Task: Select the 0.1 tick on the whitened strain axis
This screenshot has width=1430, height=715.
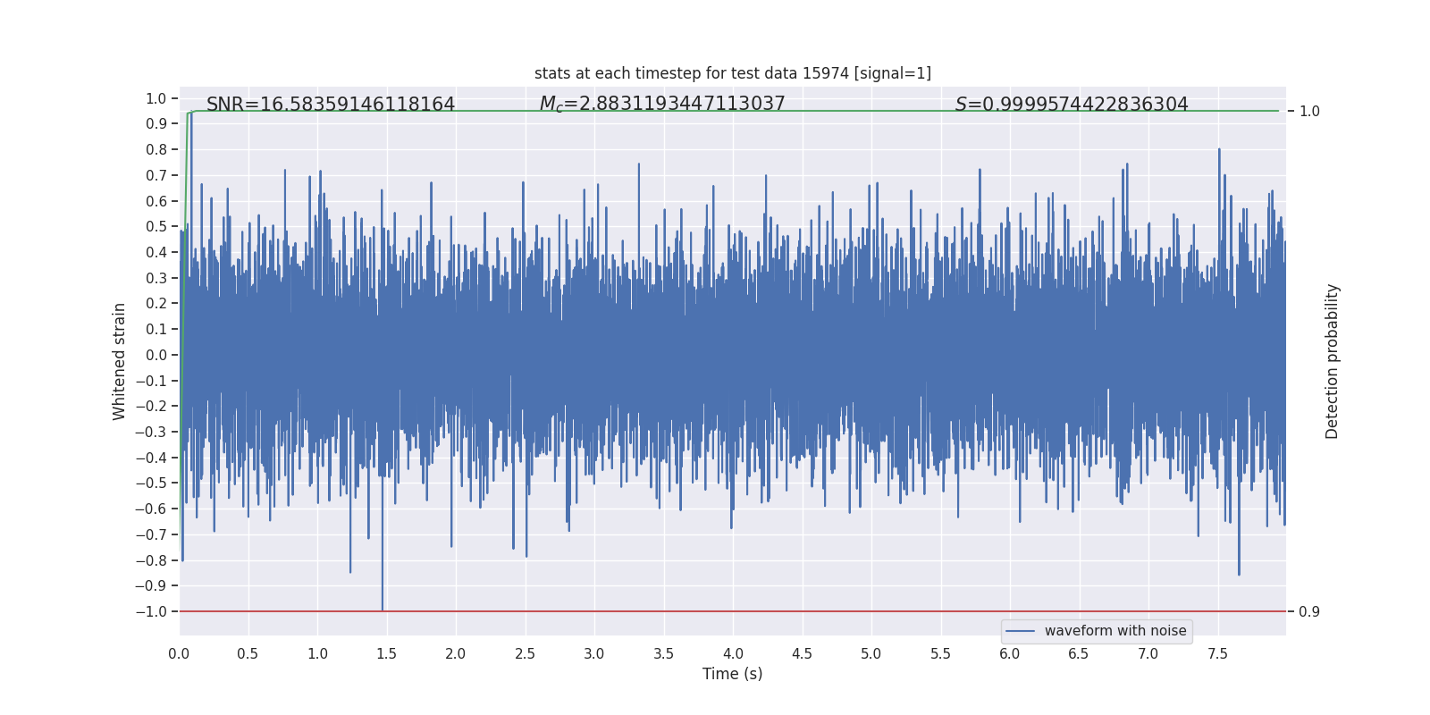Action: [156, 330]
